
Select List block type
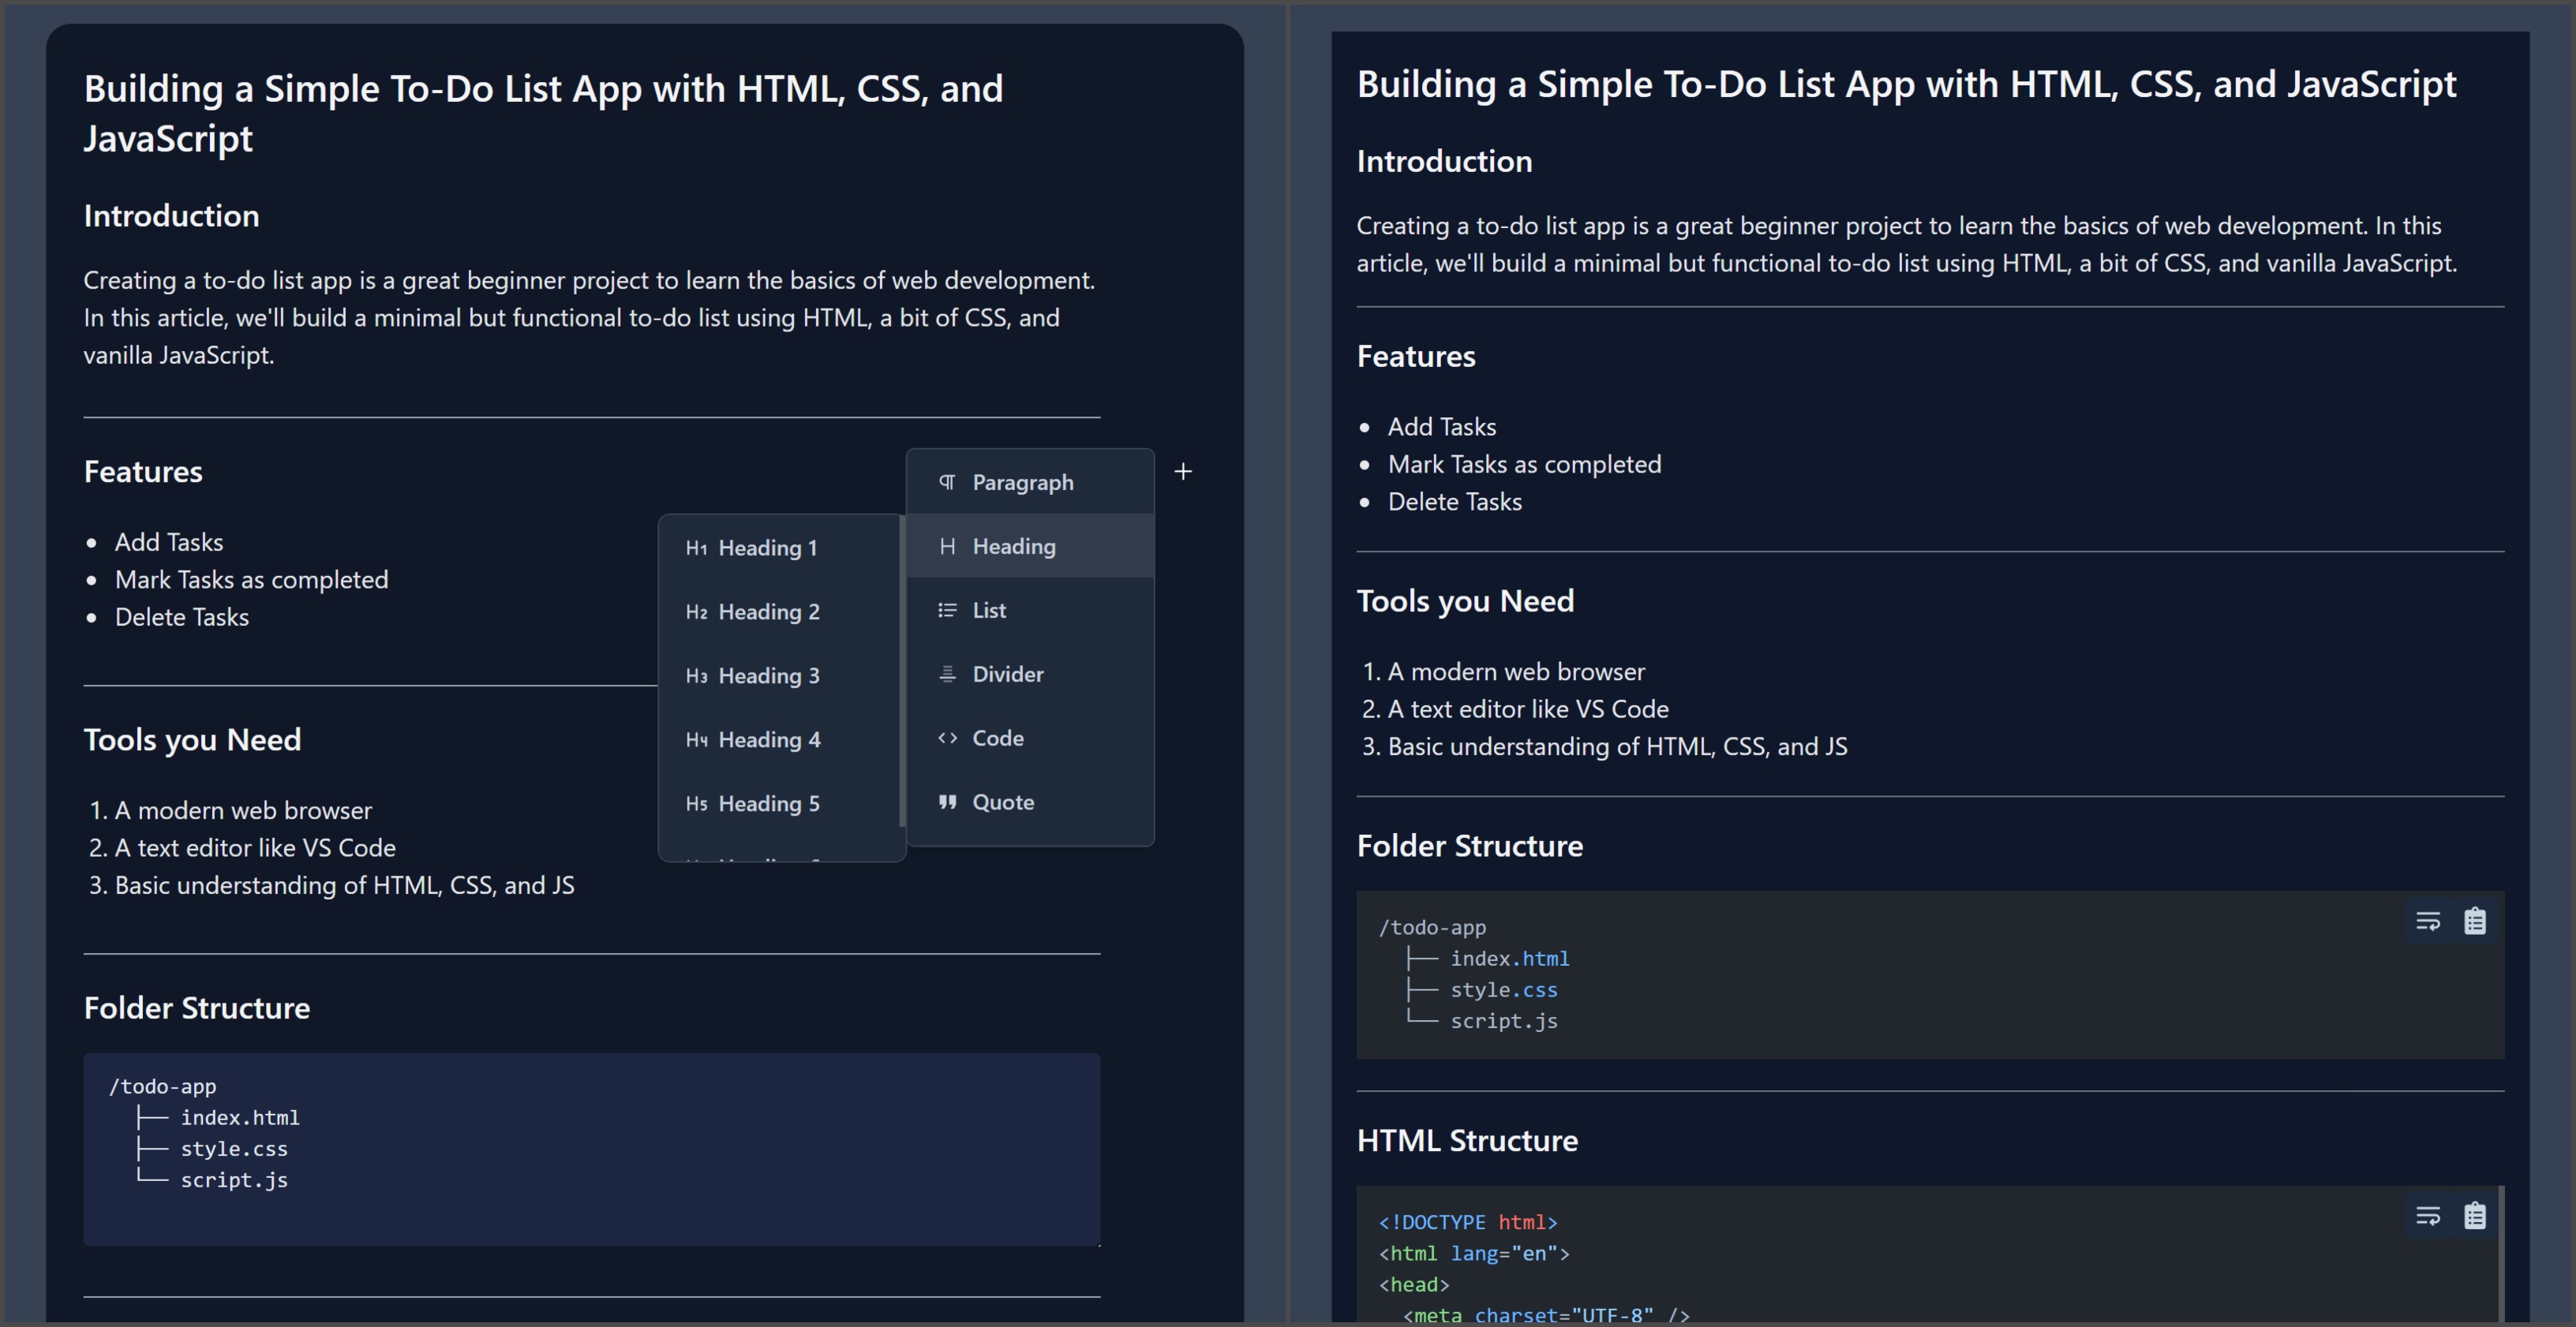[1030, 610]
